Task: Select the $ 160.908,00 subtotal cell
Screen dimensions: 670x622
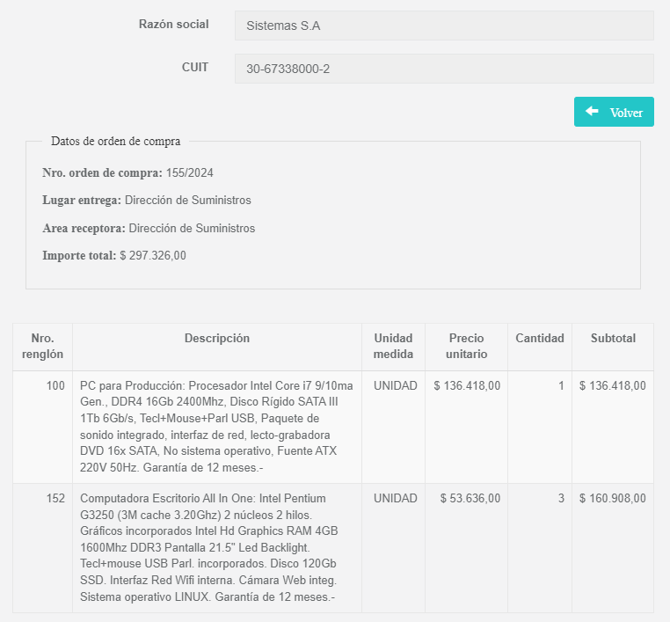Action: point(612,498)
